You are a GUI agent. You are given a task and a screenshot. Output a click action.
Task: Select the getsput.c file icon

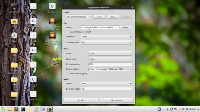(x=52, y=7)
